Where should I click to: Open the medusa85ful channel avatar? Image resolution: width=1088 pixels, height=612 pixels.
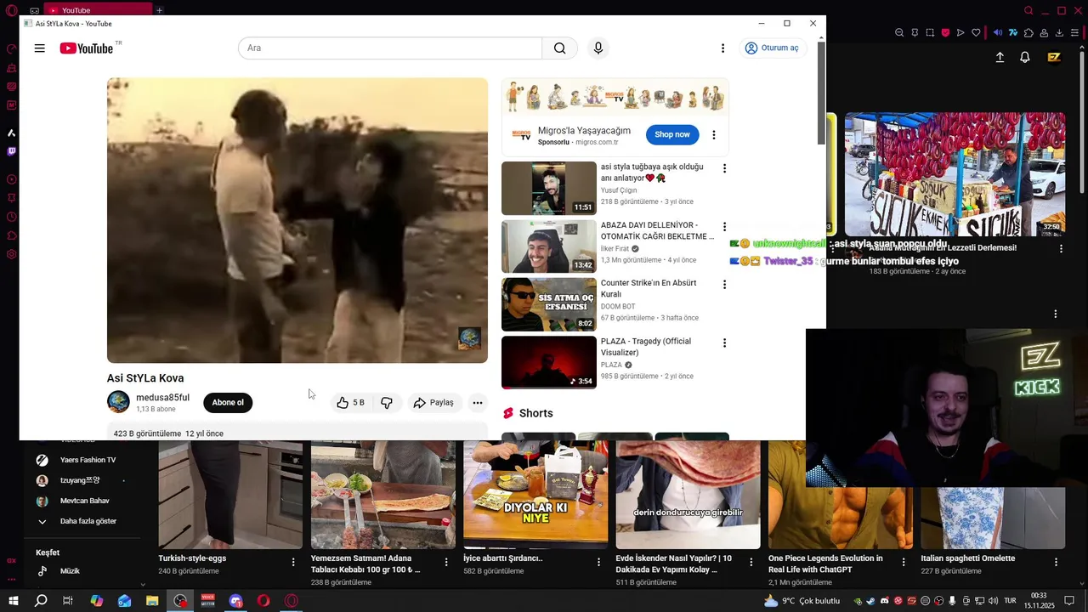[118, 402]
